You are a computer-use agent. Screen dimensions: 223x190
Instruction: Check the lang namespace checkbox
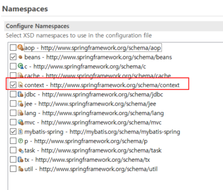(x=13, y=113)
